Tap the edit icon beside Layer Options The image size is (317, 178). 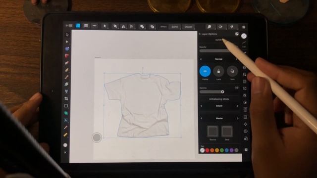tap(237, 34)
